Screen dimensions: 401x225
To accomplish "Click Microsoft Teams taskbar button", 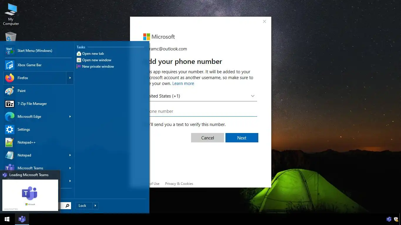I will [22, 219].
